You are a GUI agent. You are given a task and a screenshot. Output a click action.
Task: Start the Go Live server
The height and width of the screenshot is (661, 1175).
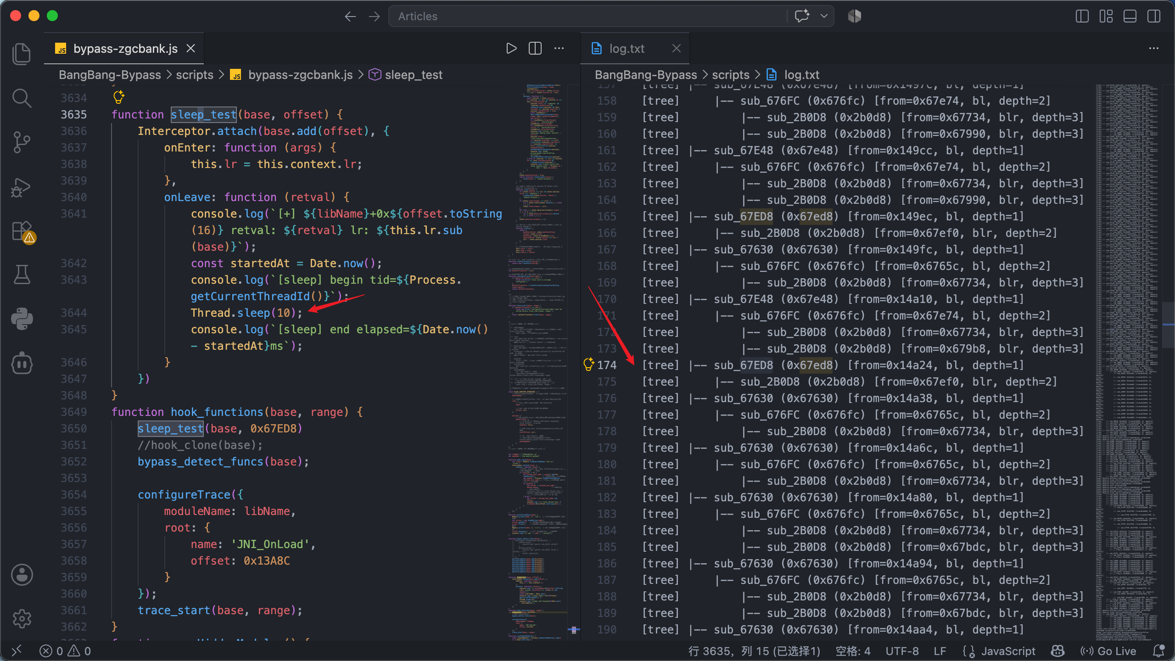[x=1108, y=651]
